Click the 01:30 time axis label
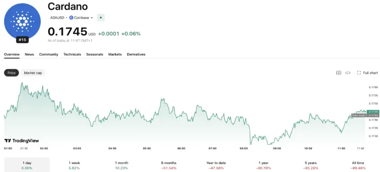380x172 pixels. coord(24,148)
